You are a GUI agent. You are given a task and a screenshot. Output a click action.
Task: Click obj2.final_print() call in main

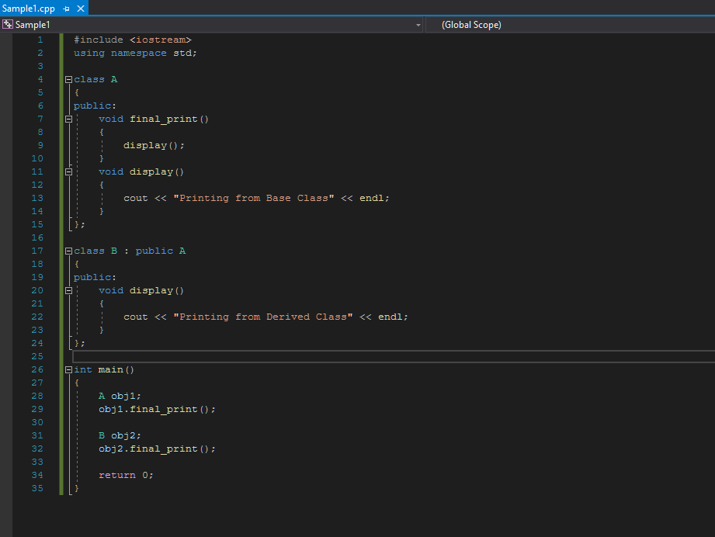click(156, 449)
